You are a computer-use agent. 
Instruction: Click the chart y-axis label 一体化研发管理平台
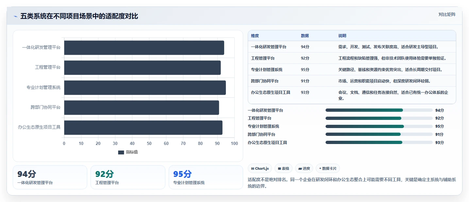pyautogui.click(x=41, y=48)
